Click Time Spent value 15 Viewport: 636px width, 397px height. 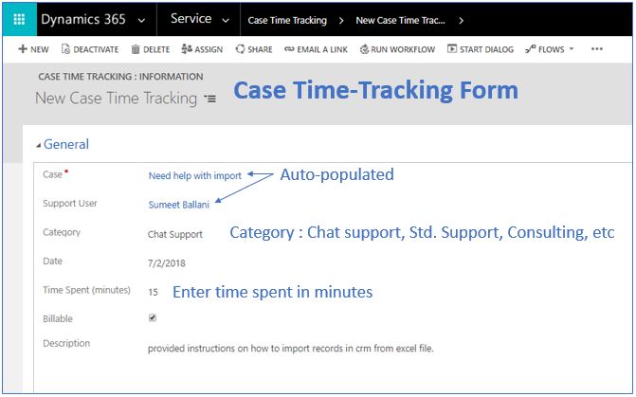(153, 292)
